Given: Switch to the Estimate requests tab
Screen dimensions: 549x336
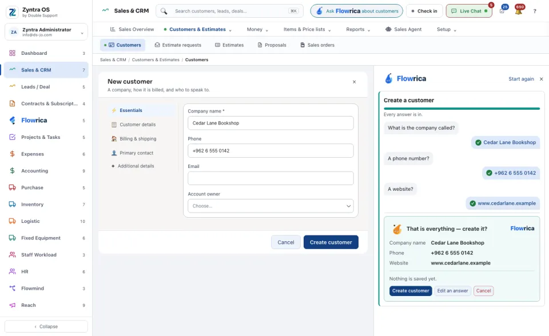Looking at the screenshot, I should pos(178,45).
